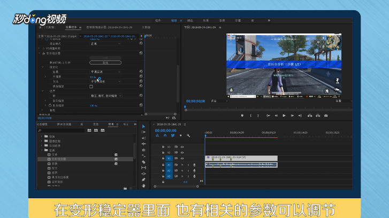Select the Rate Stretch tool
Viewport: 389px width, 218px height.
point(143,150)
